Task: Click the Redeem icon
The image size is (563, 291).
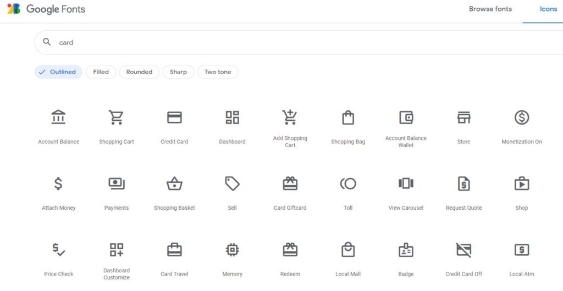Action: [290, 249]
